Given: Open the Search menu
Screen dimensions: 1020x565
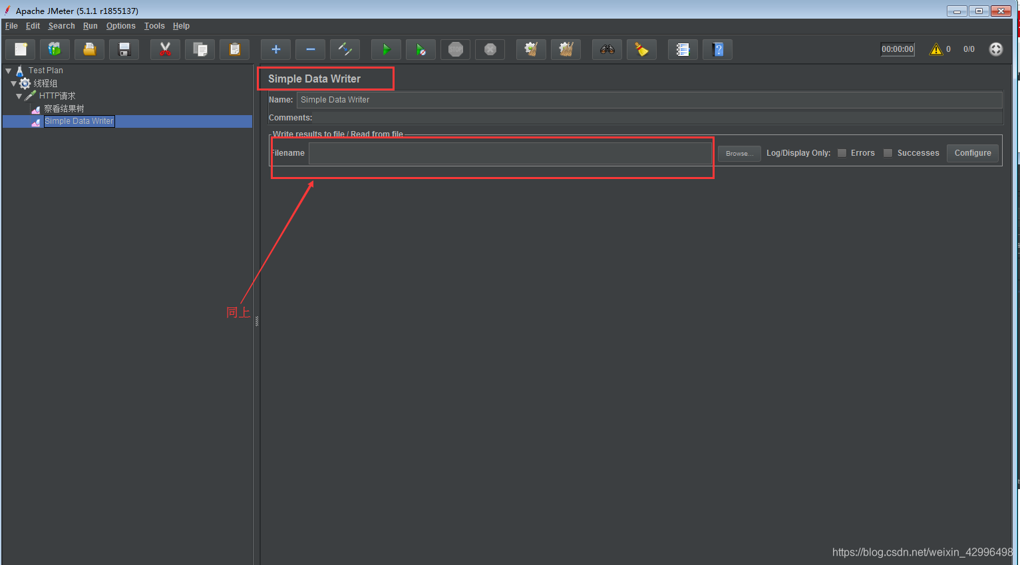Looking at the screenshot, I should (x=61, y=26).
